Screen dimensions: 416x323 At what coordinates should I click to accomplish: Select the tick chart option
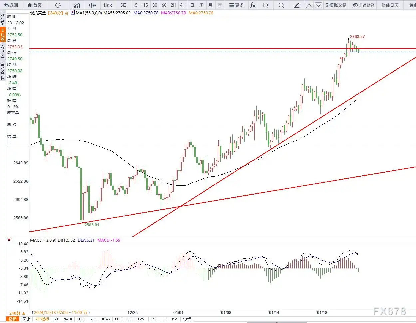coord(108,5)
